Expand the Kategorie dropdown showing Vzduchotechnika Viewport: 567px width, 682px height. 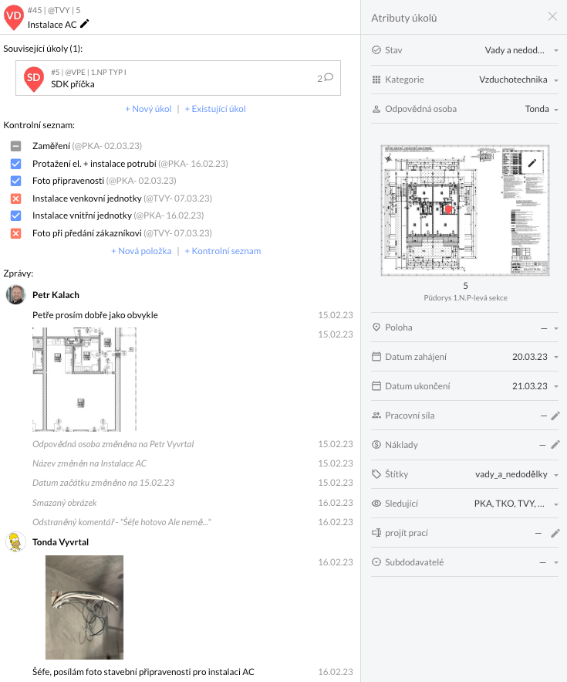[518, 80]
